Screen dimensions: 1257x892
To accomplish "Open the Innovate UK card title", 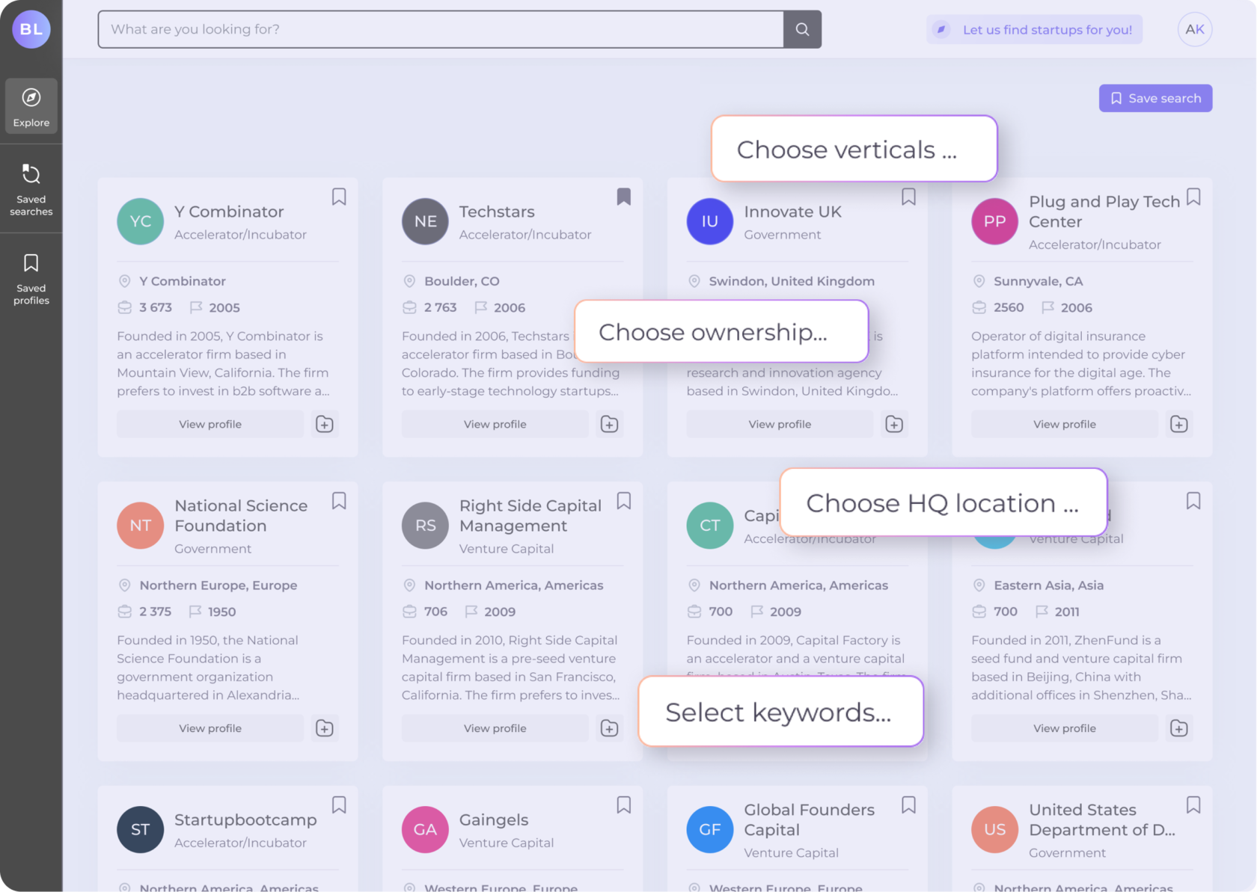I will tap(793, 212).
